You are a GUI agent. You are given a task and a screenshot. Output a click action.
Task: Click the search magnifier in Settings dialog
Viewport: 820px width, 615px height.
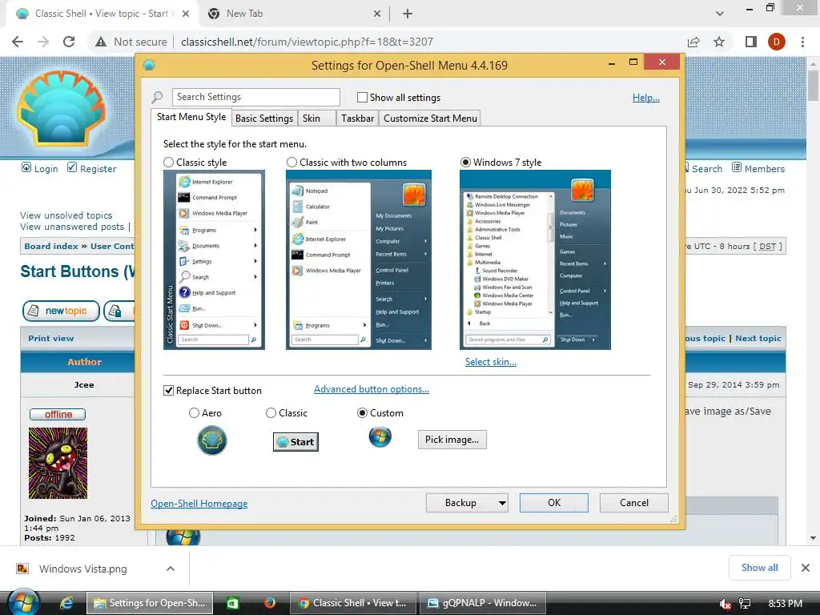(x=158, y=97)
